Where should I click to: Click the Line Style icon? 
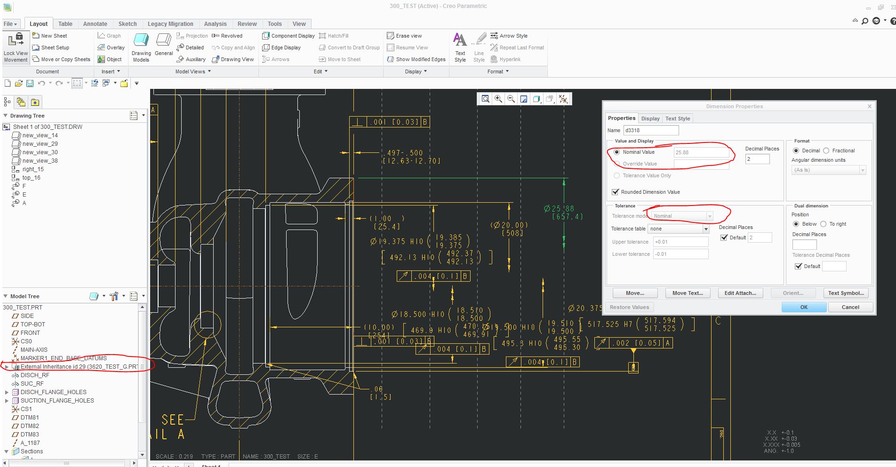tap(479, 41)
